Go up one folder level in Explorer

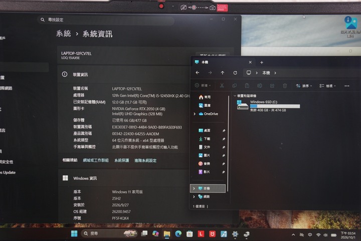tap(223, 73)
